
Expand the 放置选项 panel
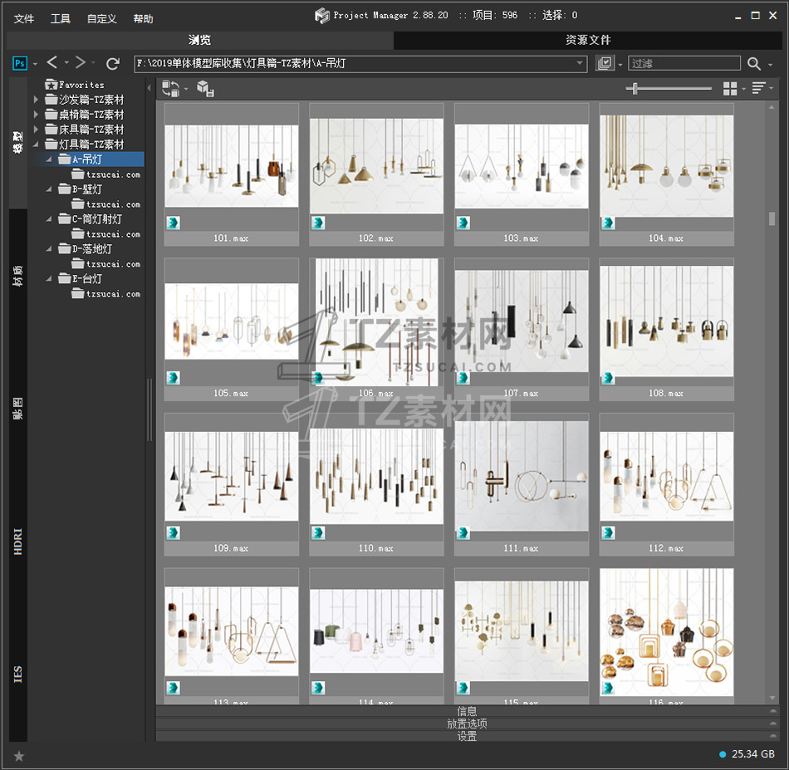(467, 723)
